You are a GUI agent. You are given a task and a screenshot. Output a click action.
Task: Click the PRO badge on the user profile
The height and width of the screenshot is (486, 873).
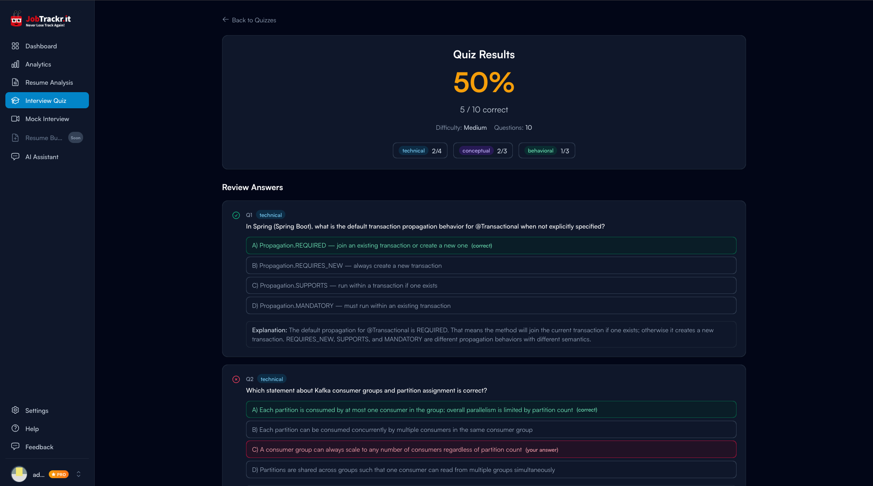point(58,474)
